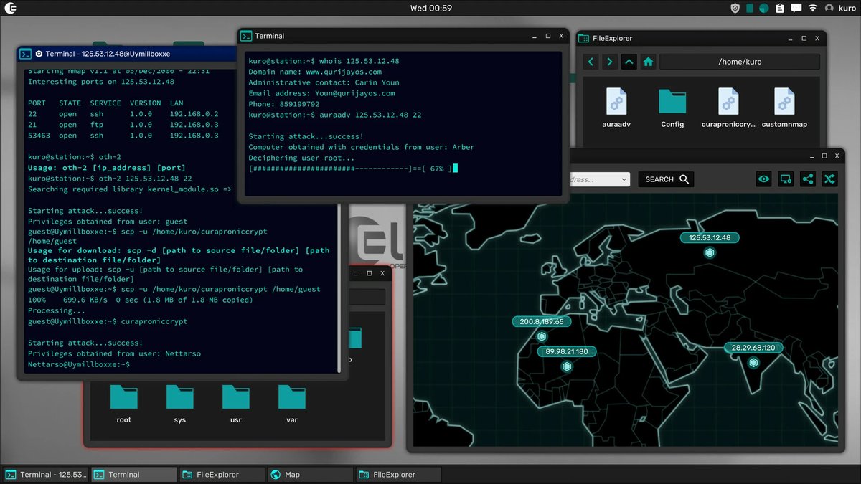Open the auraadv file
861x484 pixels.
pyautogui.click(x=616, y=108)
